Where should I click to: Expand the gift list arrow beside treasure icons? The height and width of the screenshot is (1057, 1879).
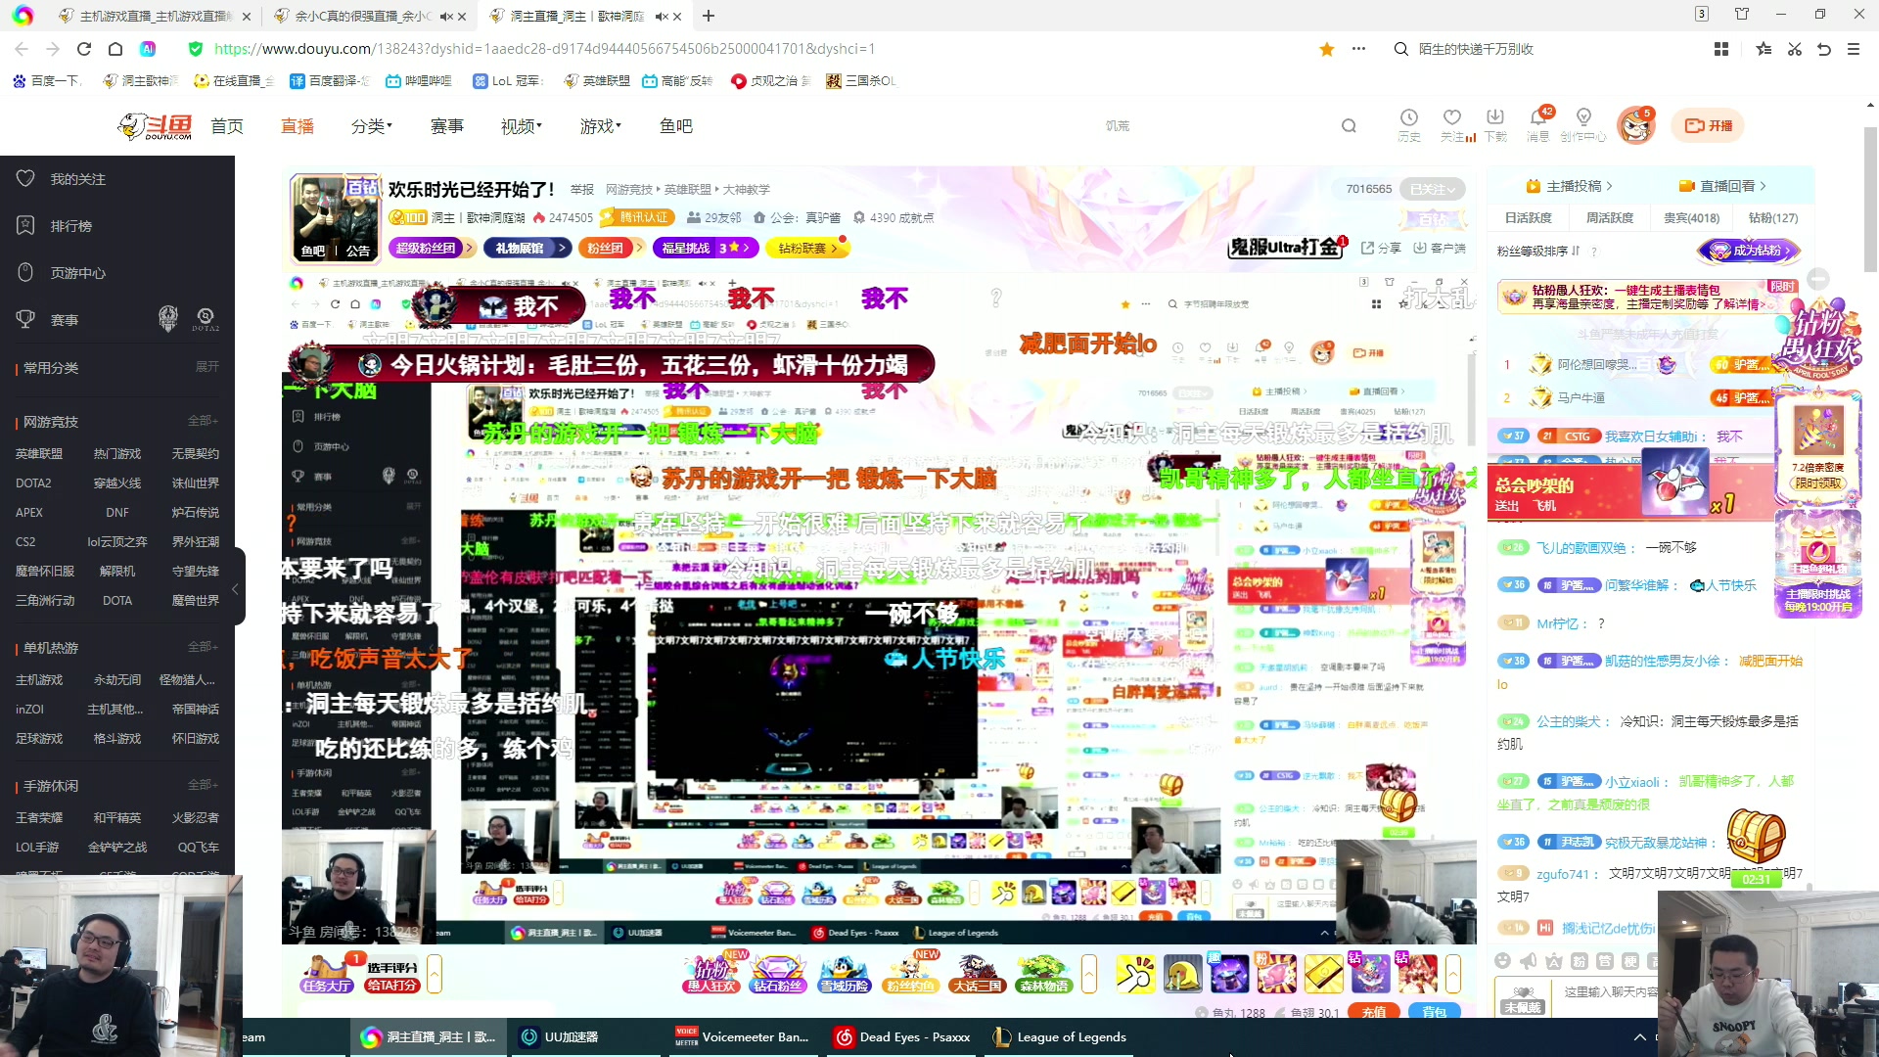click(x=1453, y=974)
